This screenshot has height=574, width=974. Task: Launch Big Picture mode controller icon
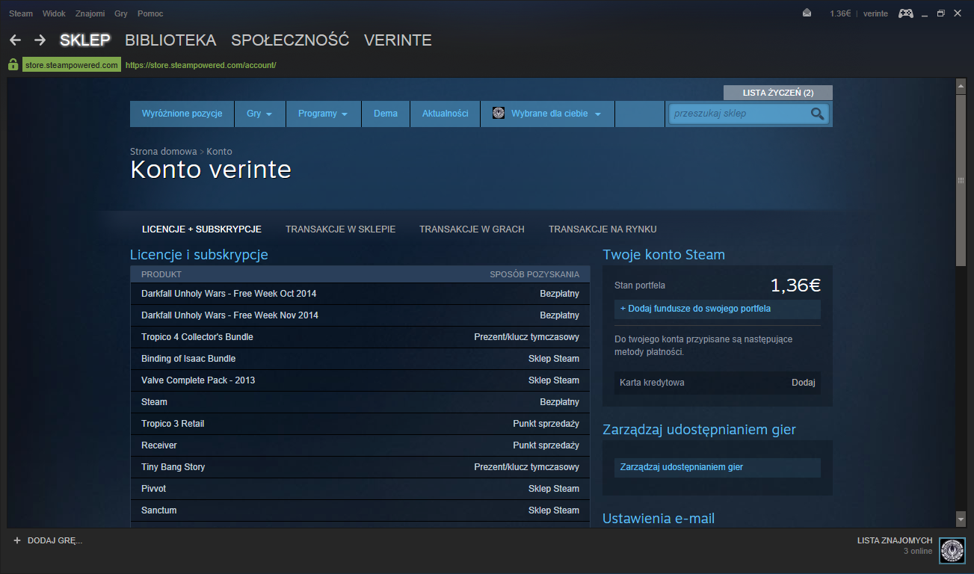tap(905, 13)
